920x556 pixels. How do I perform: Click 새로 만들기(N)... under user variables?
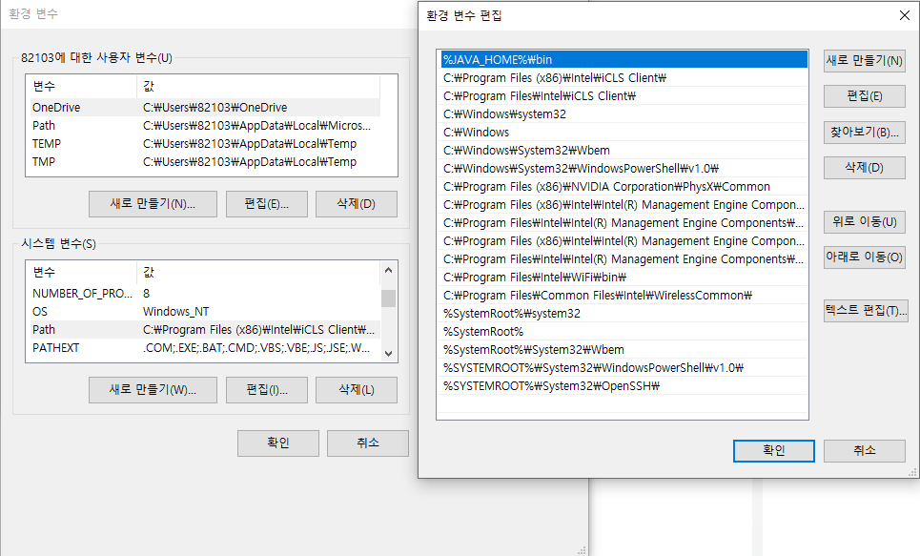[153, 204]
